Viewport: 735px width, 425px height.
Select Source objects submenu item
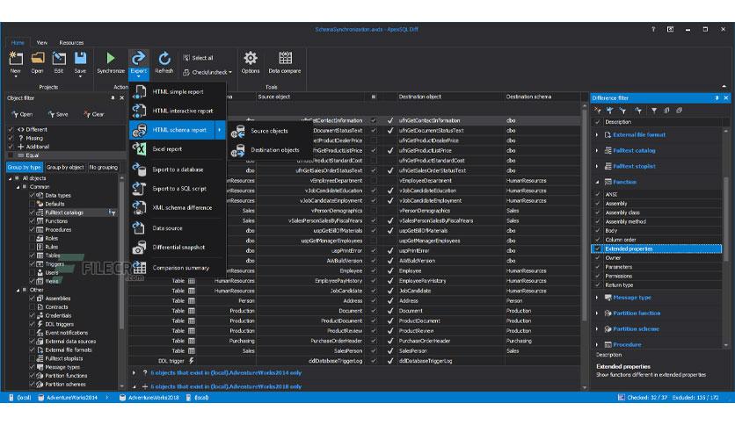pos(270,131)
